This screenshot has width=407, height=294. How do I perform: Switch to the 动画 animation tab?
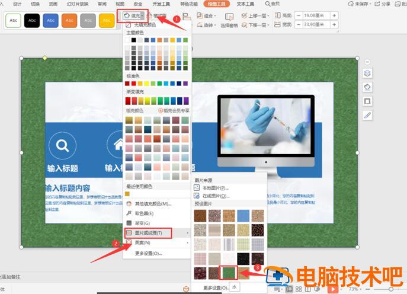[x=53, y=4]
